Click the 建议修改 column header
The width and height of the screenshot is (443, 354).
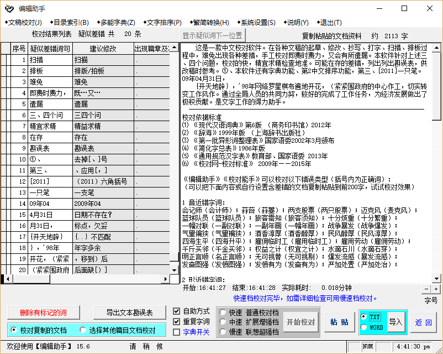(x=103, y=49)
